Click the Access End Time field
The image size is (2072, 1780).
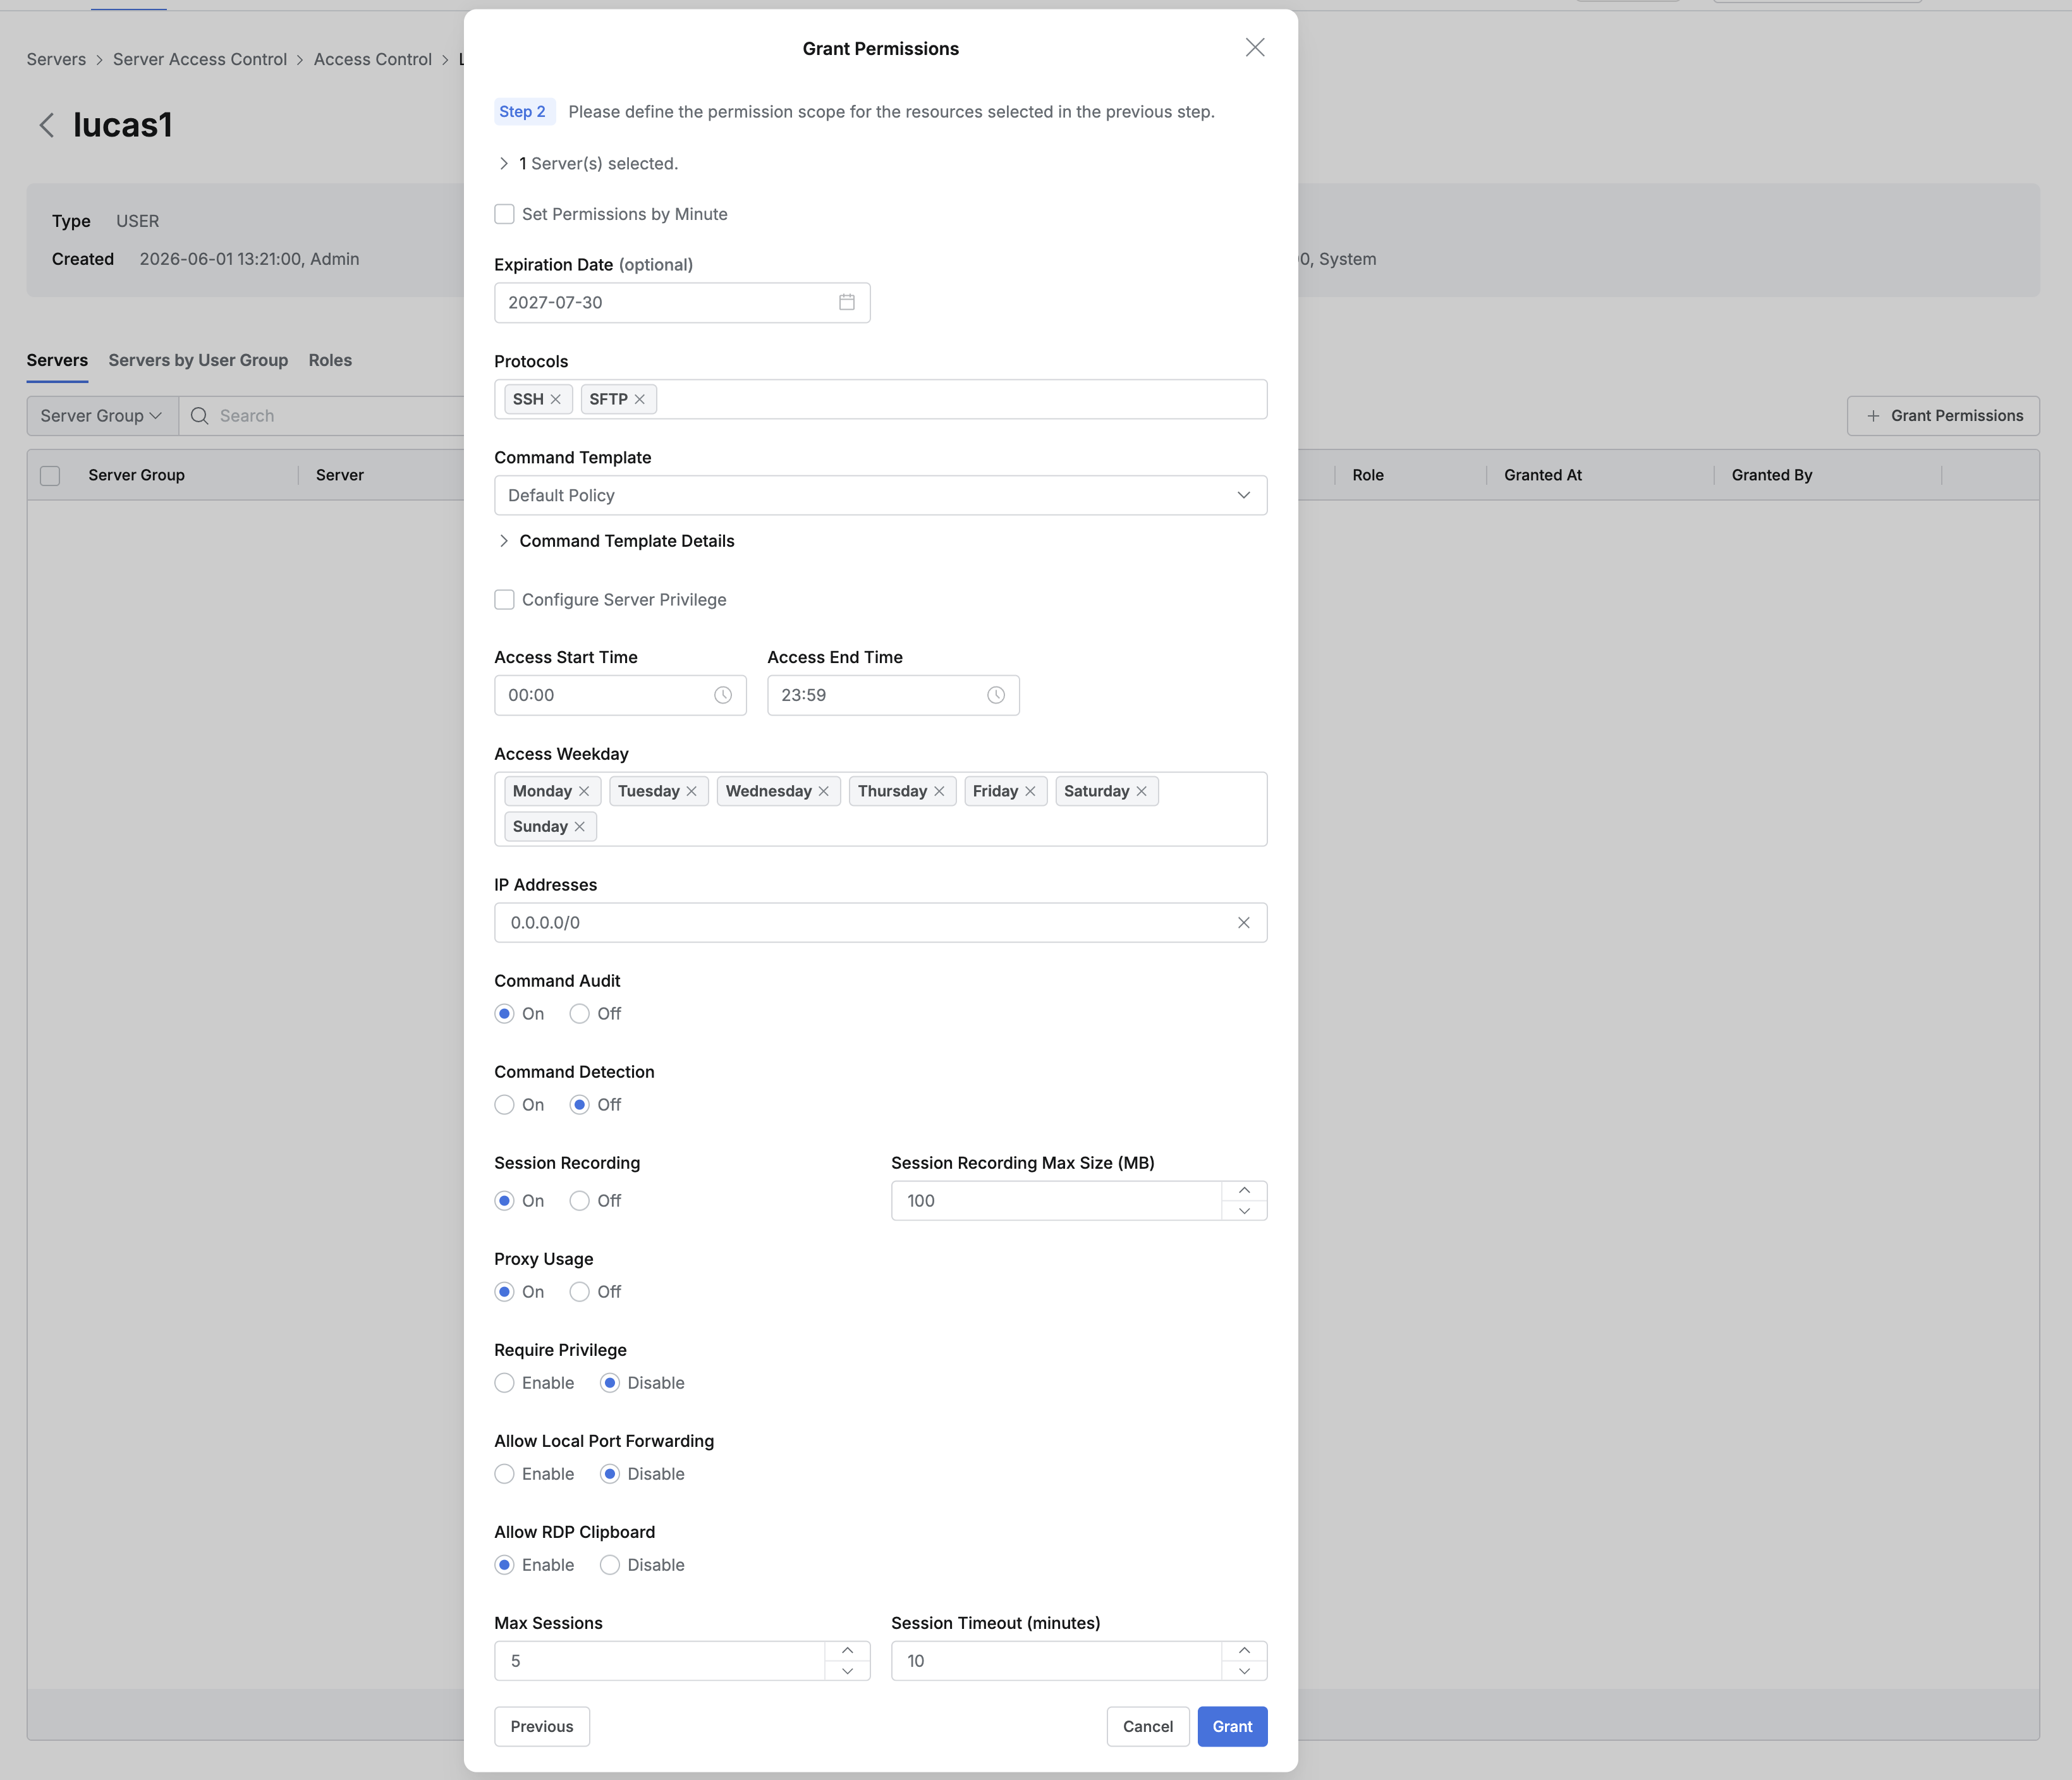tap(893, 695)
